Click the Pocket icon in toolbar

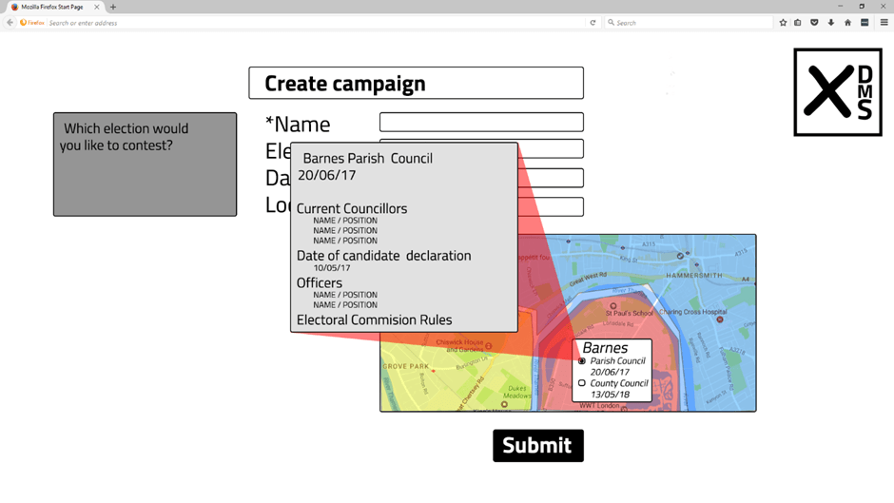tap(814, 23)
